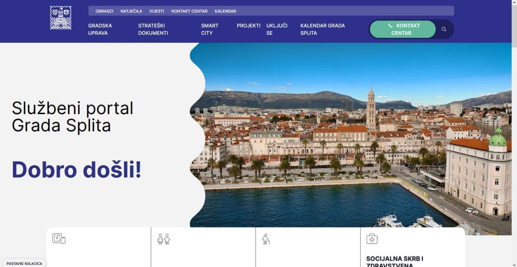Open search with the magnifier icon

pos(444,29)
